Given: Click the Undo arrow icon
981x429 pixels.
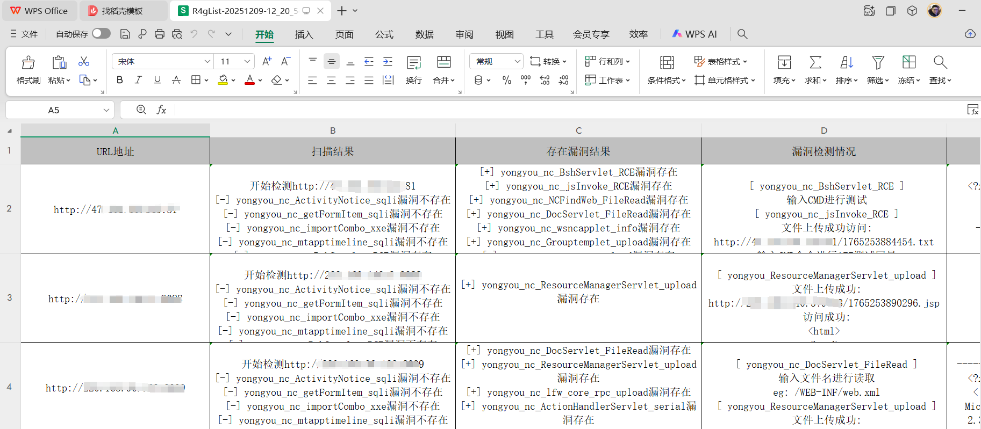Looking at the screenshot, I should [194, 34].
